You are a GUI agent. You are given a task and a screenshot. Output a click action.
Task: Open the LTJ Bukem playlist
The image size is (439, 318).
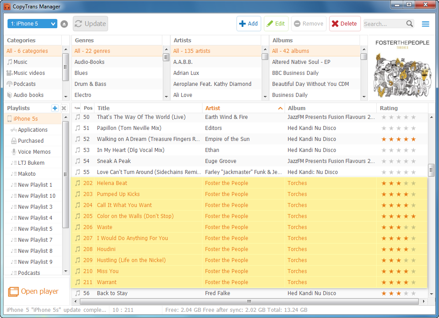click(33, 163)
